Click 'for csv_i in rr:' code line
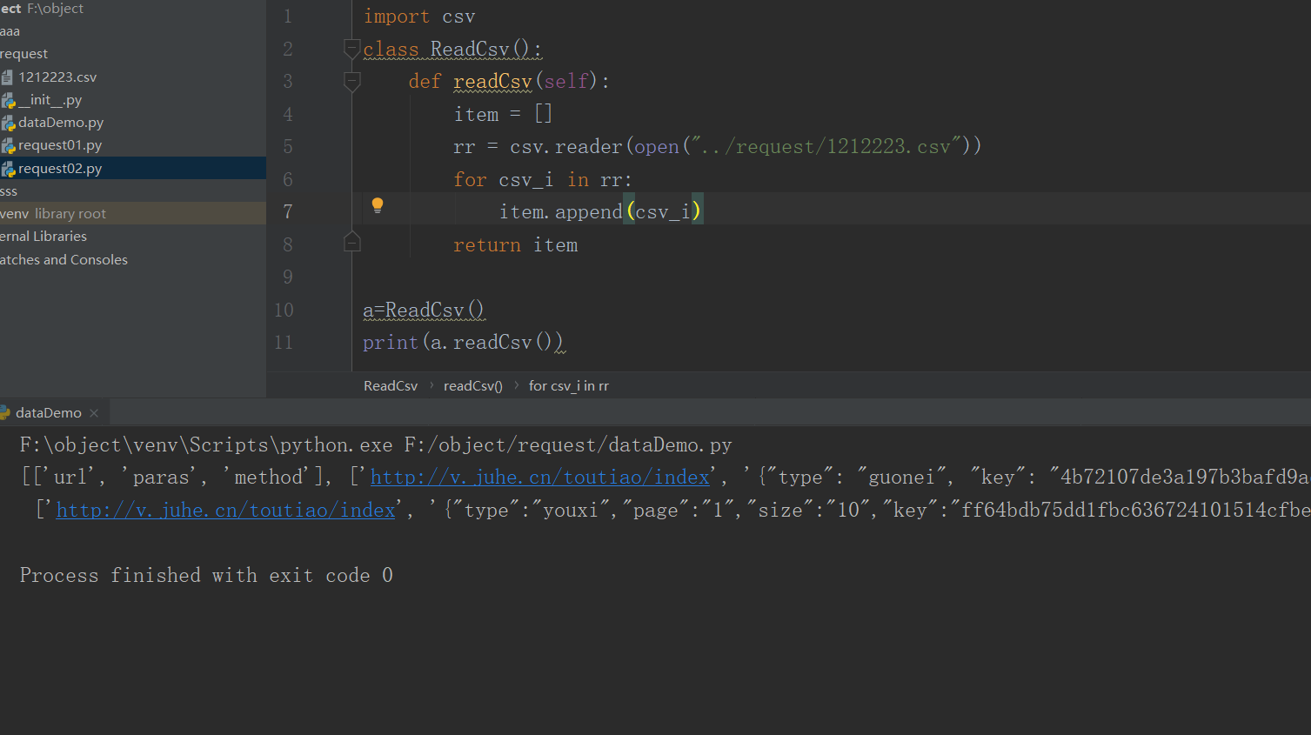 pyautogui.click(x=543, y=179)
